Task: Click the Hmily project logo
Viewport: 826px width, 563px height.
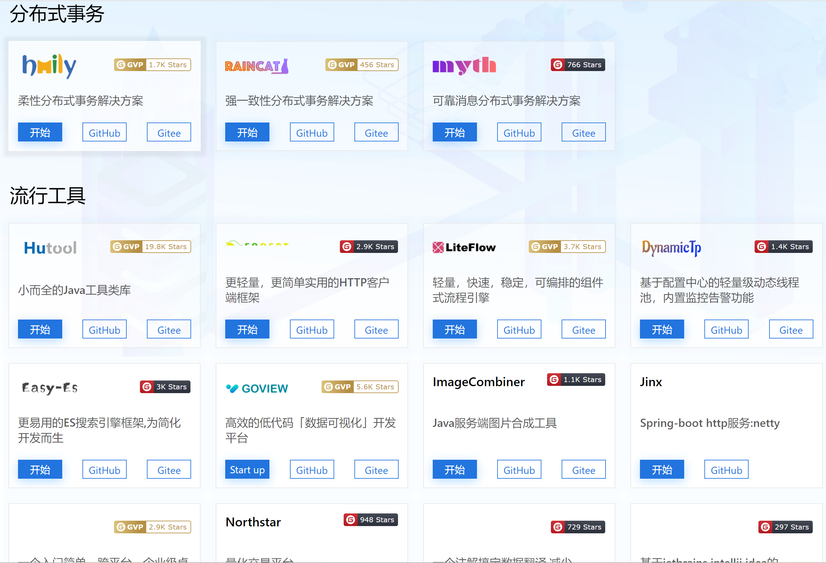Action: pyautogui.click(x=49, y=66)
